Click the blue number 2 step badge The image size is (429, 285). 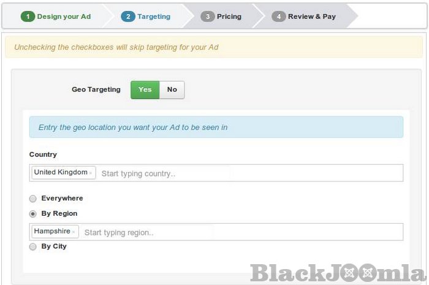point(128,17)
